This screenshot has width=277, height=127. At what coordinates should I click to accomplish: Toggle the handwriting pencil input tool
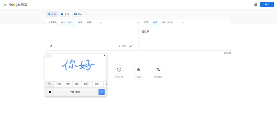[x=131, y=46]
